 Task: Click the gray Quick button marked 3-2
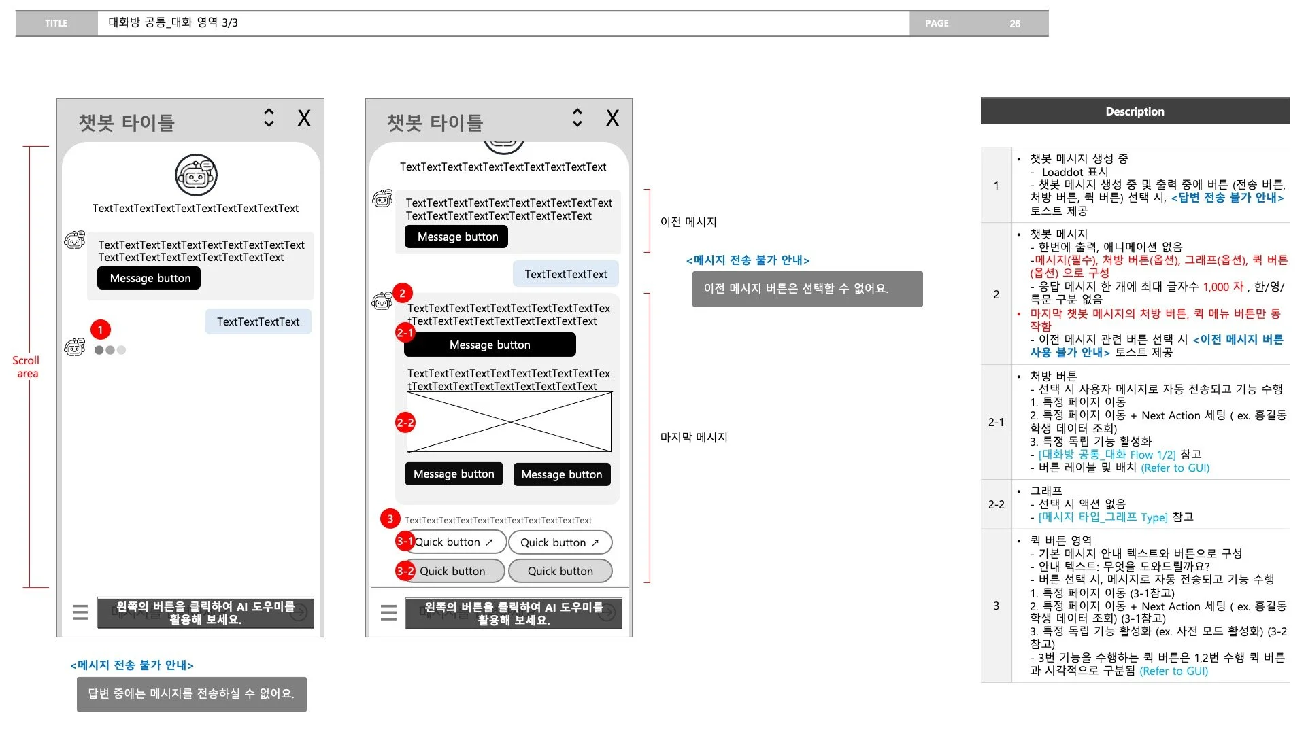pos(454,571)
